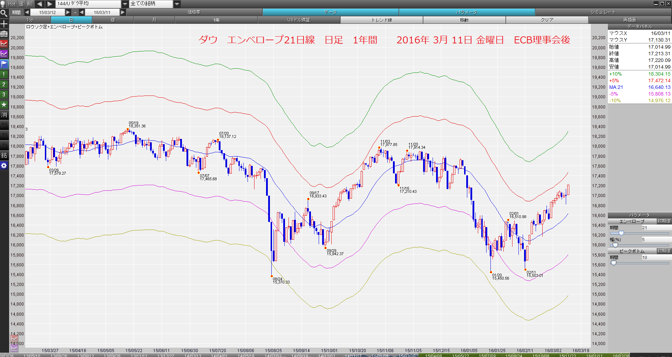
Task: Open the シミュレート tab
Action: [603, 12]
